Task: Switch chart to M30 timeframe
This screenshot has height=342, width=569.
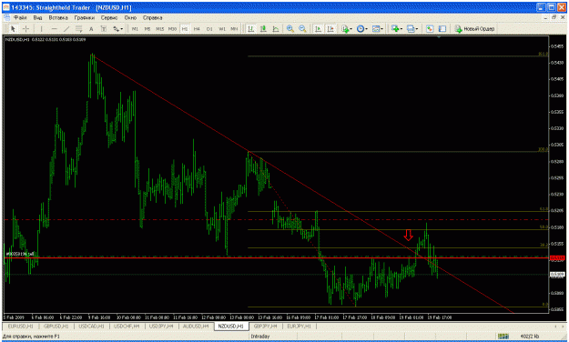Action: tap(172, 28)
